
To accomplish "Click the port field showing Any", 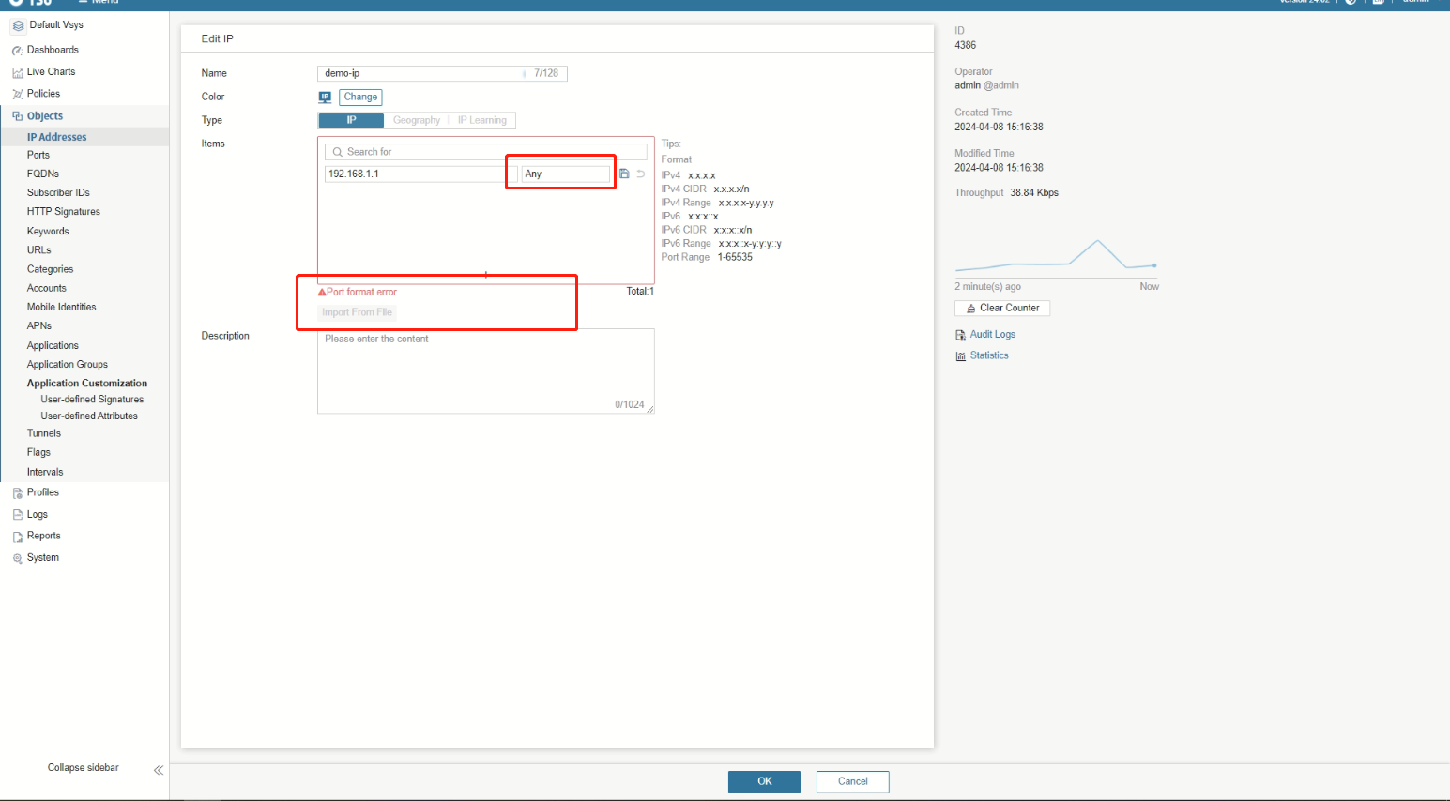I will (x=565, y=174).
